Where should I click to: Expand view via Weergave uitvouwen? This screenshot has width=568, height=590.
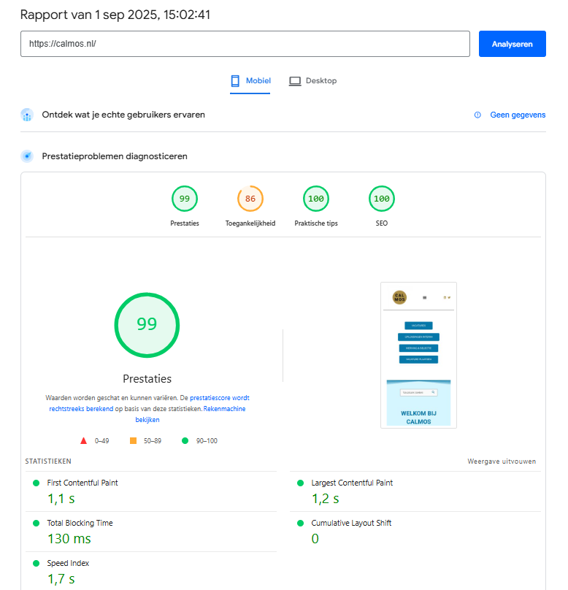click(x=502, y=461)
